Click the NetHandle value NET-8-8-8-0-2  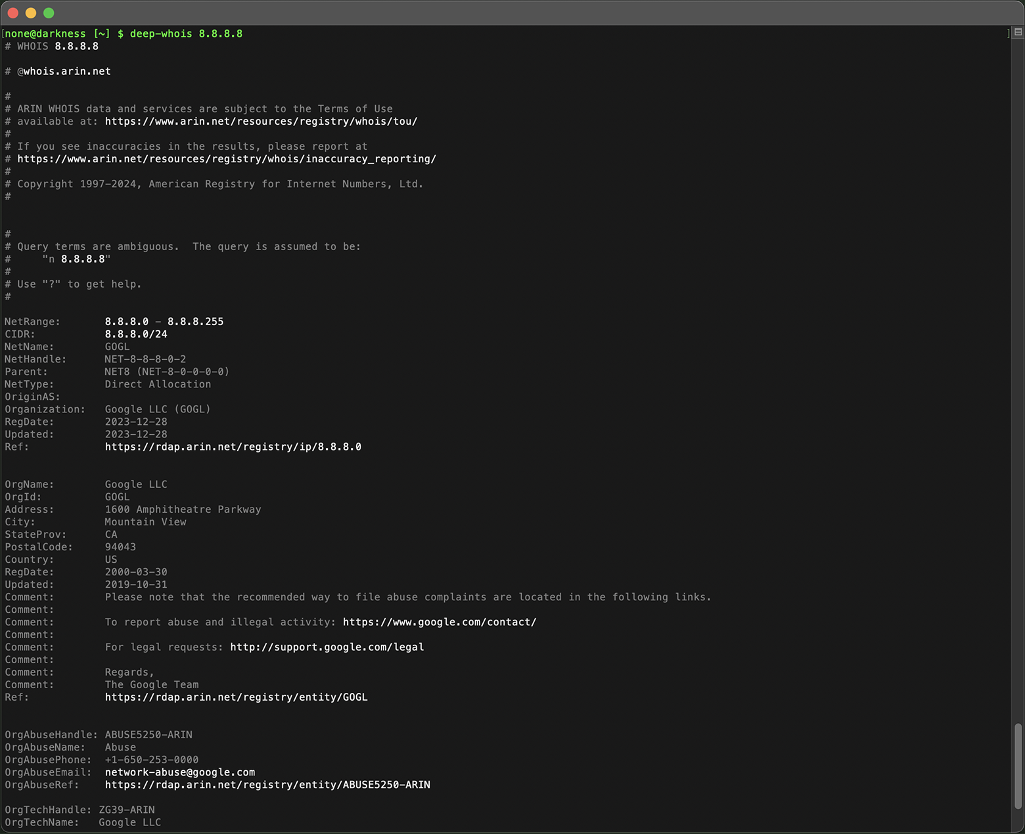(x=145, y=359)
